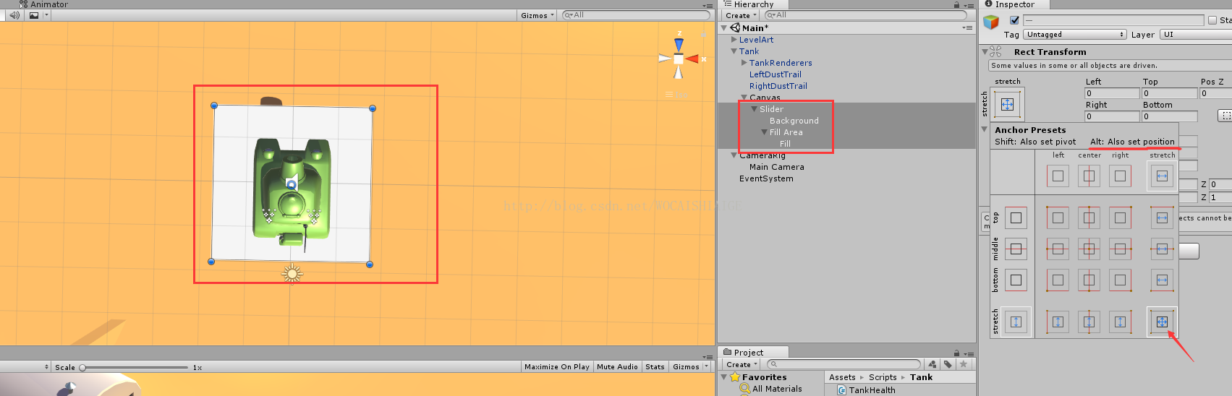1232x396 pixels.
Task: Collapse the Fill Area tree node
Action: point(765,132)
